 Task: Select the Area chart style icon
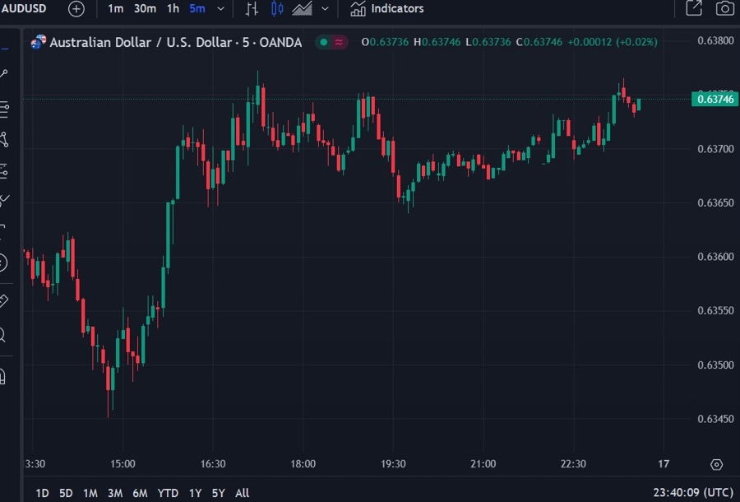(302, 8)
